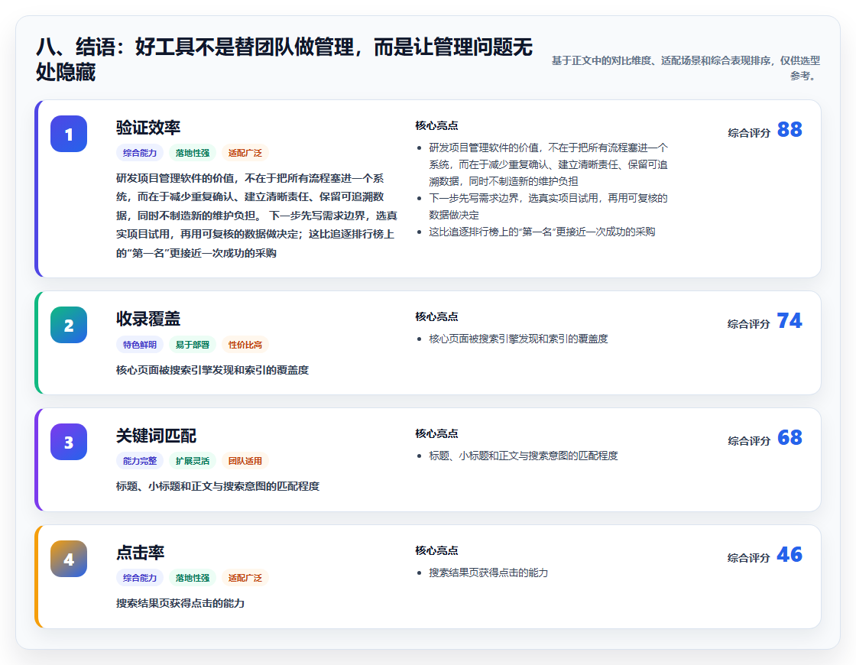Viewport: 856px width, 665px height.
Task: Click 核心亮点 heading in 点击率 card
Action: pyautogui.click(x=436, y=550)
